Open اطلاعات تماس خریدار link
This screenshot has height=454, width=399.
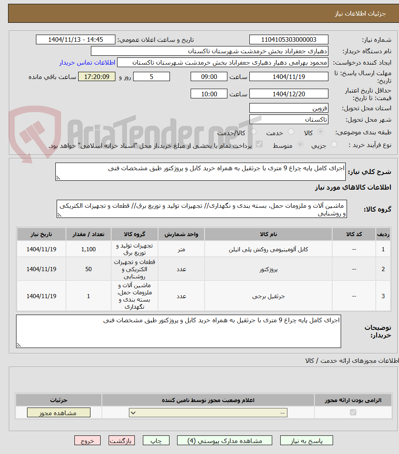87,63
